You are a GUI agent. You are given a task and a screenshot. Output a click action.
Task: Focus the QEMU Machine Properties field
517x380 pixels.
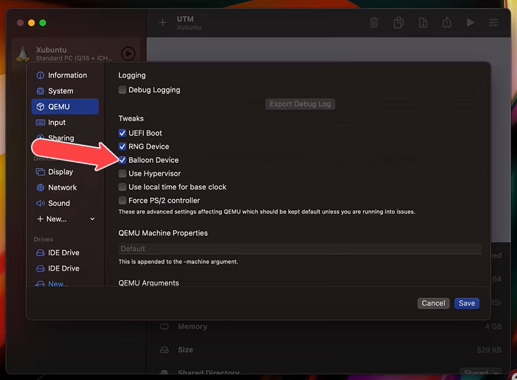[x=300, y=249]
